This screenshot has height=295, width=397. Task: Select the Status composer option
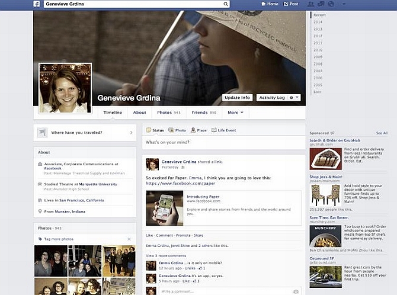click(x=155, y=130)
